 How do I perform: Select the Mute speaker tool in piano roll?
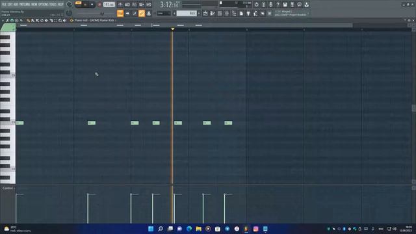point(46,20)
